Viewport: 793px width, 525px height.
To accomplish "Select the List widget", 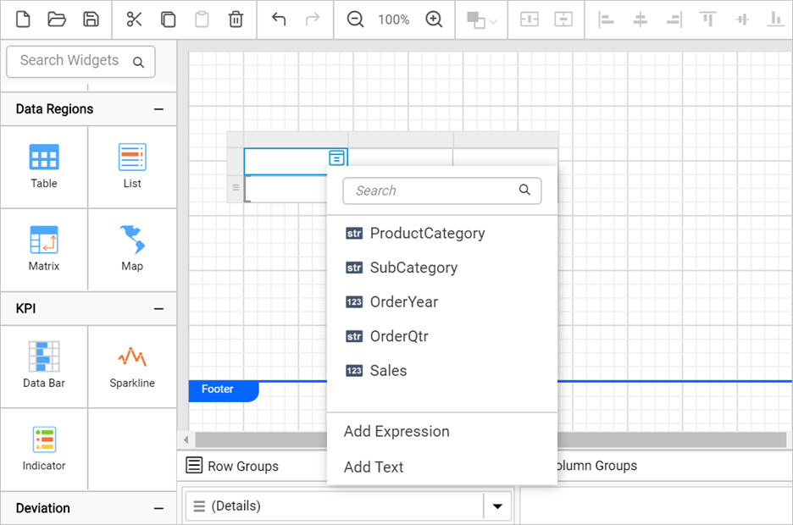I will 132,167.
